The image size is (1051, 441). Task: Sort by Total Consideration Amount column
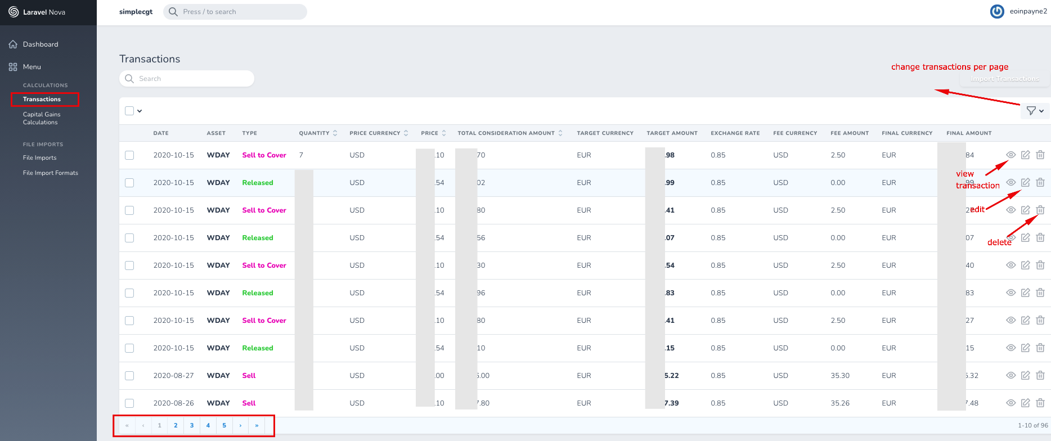click(x=510, y=133)
